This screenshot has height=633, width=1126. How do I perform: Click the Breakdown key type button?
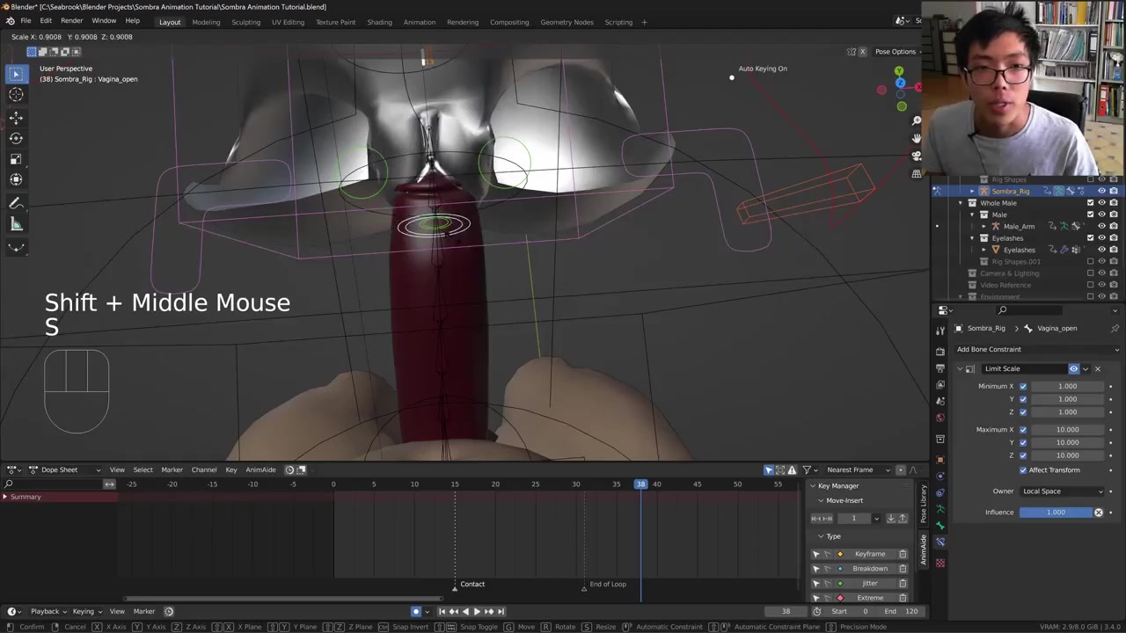pos(869,569)
